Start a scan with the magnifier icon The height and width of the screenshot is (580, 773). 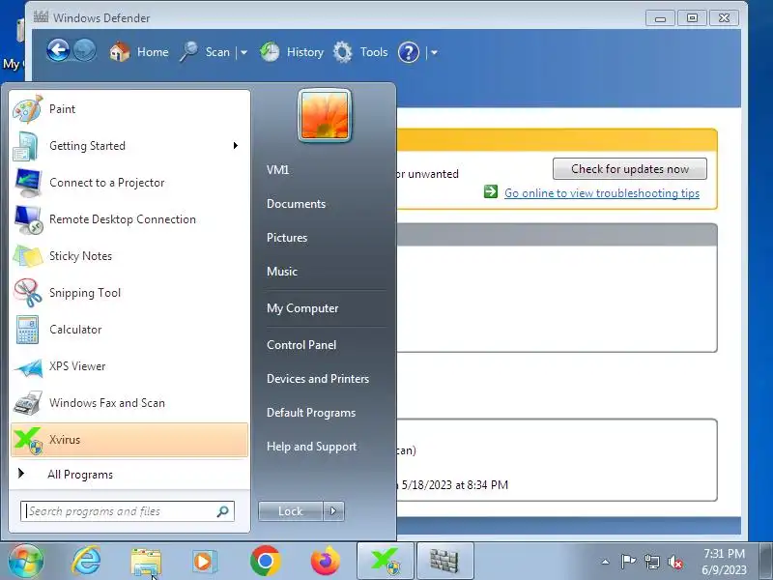188,52
